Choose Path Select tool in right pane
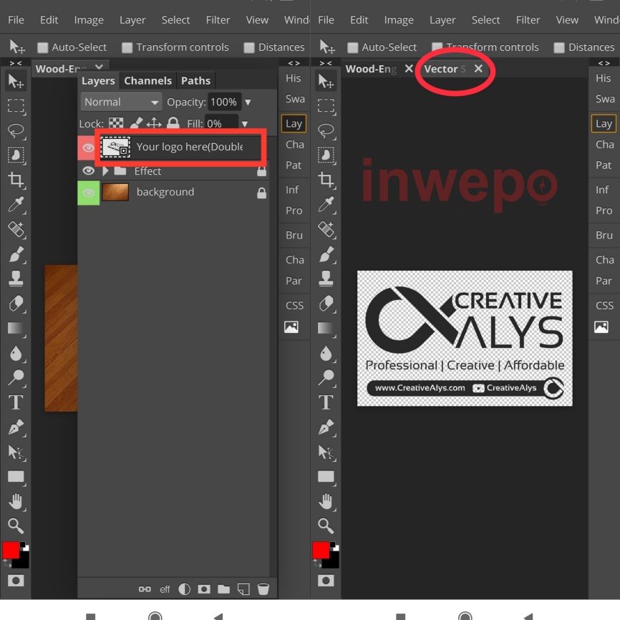The height and width of the screenshot is (620, 620). coord(326,452)
